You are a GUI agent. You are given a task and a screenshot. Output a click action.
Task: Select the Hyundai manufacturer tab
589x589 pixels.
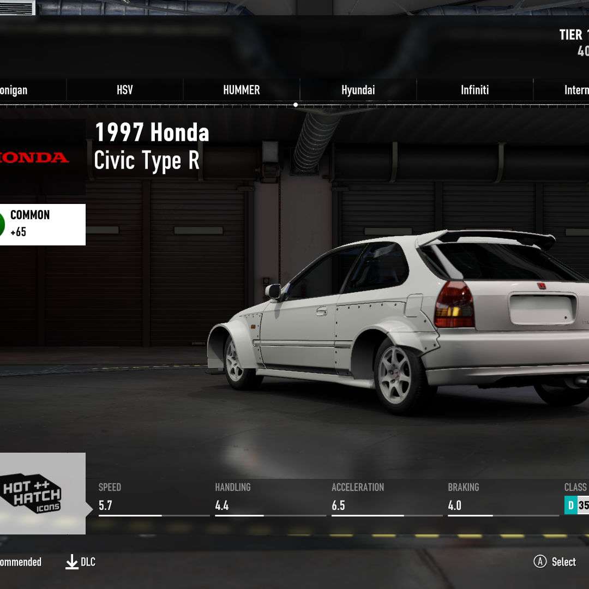coord(358,90)
